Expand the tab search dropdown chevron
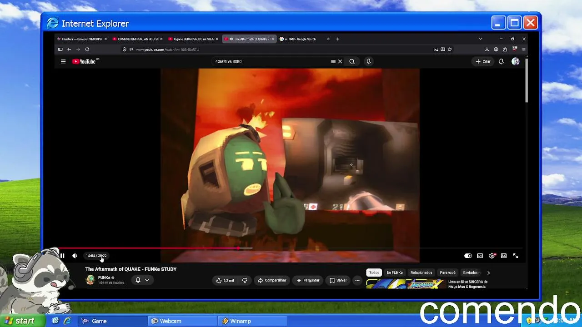This screenshot has height=327, width=582. click(481, 39)
